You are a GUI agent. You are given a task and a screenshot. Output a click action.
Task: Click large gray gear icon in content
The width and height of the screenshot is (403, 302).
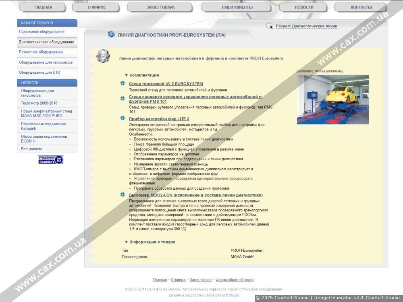click(x=103, y=56)
